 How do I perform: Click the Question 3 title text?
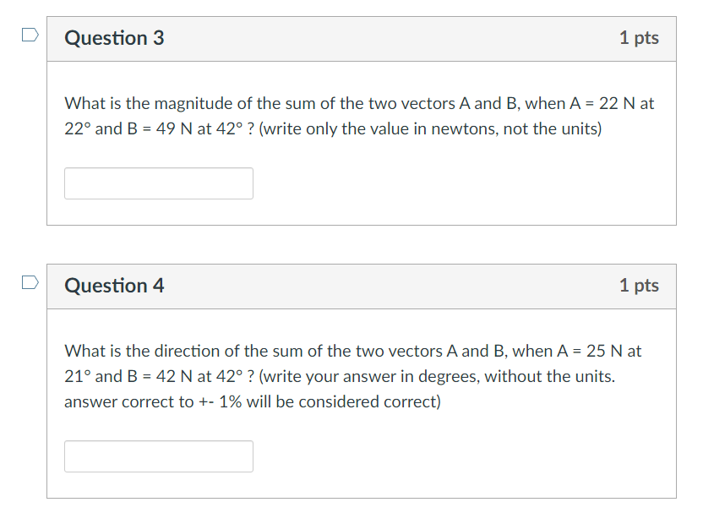point(114,37)
